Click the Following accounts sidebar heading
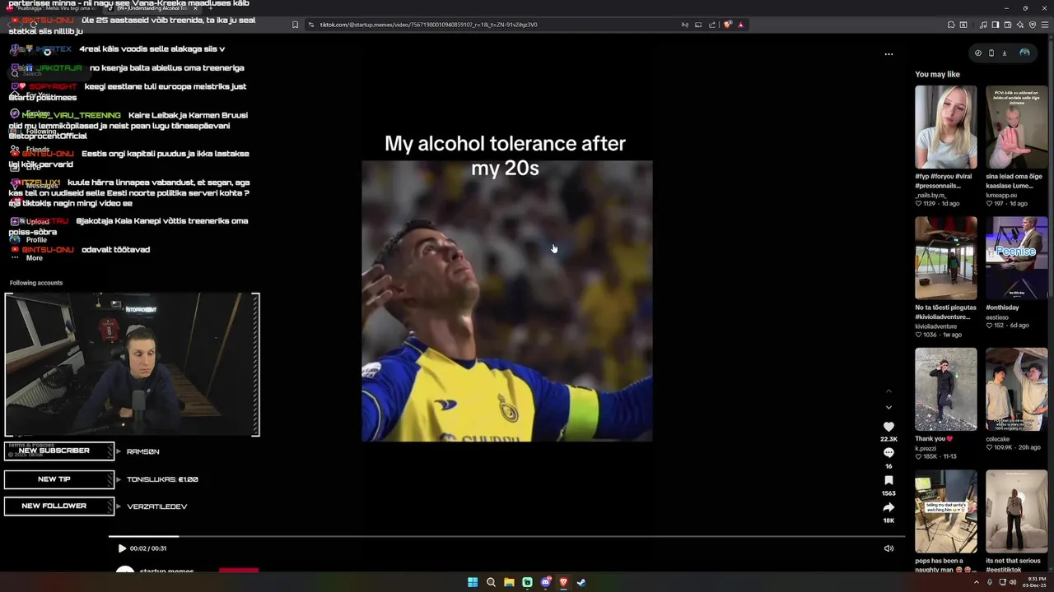The width and height of the screenshot is (1054, 592). (36, 283)
